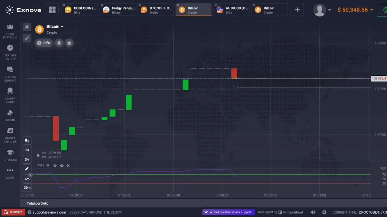Click the Bitcoin coin icon in chart header
Viewport: 387px width, 217px height.
(39, 29)
